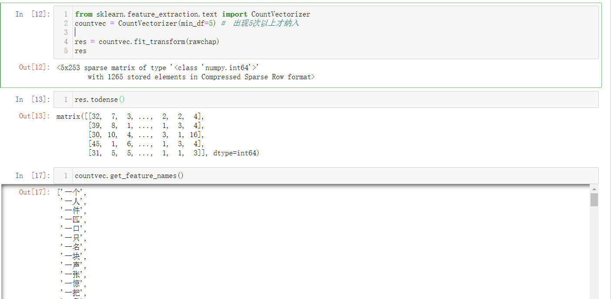This screenshot has width=611, height=299.
Task: Click the feature name '一块'
Action: pyautogui.click(x=73, y=256)
